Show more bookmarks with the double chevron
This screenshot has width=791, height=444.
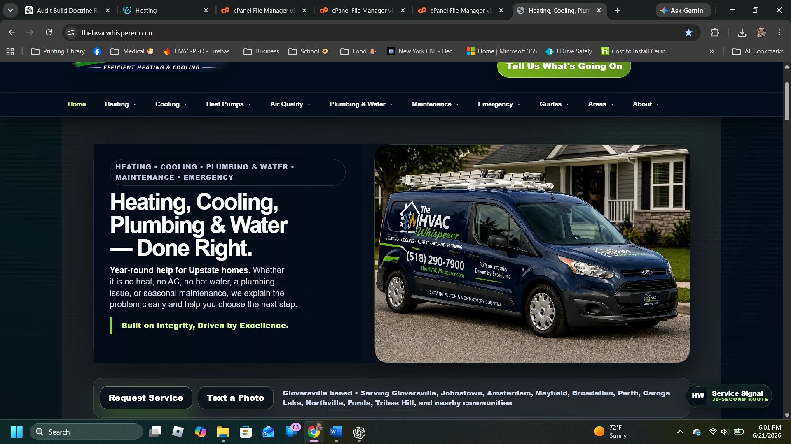coord(711,51)
